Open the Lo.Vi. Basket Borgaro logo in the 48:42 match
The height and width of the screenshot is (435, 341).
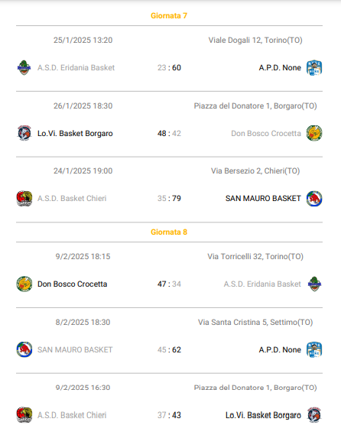(24, 133)
